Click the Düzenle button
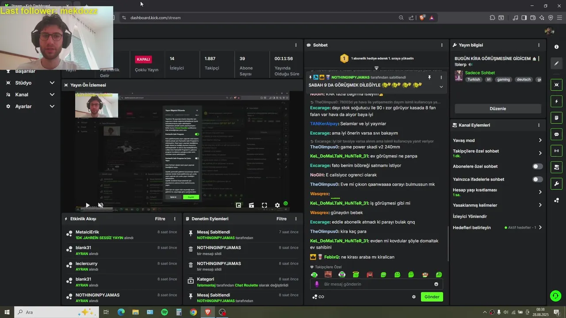 (x=498, y=109)
